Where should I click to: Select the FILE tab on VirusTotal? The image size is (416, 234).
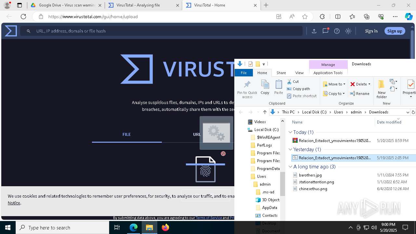coord(127,135)
